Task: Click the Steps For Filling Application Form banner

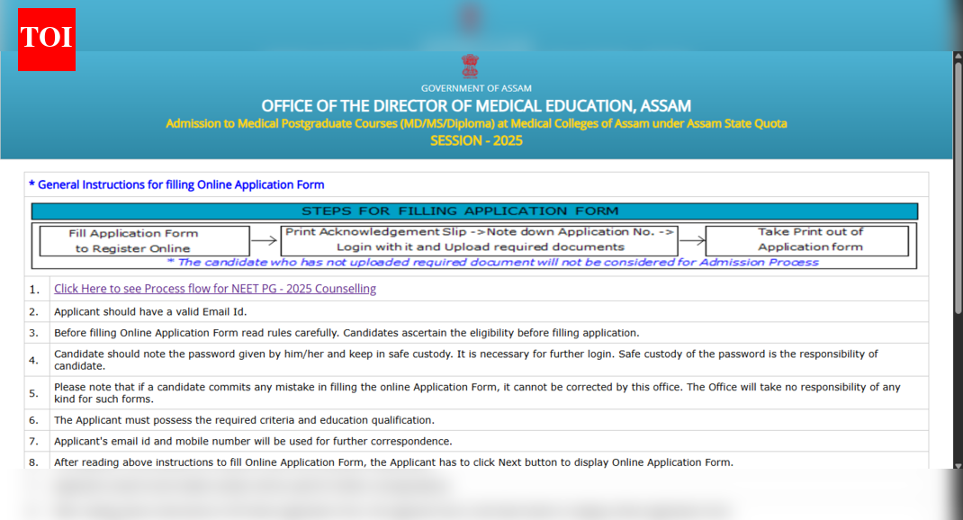Action: point(474,211)
